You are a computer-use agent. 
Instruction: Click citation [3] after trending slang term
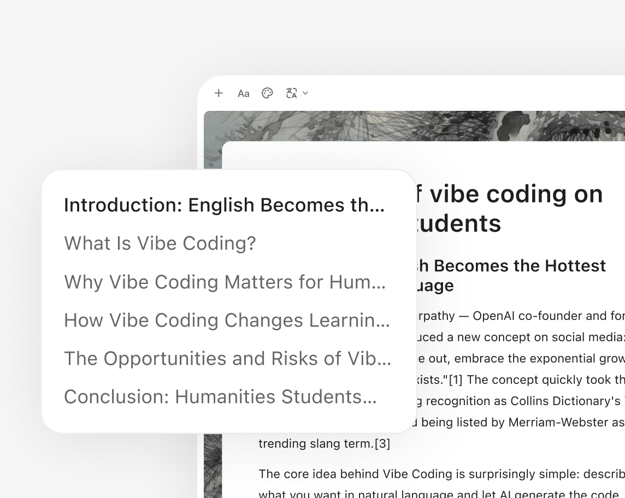tap(382, 443)
